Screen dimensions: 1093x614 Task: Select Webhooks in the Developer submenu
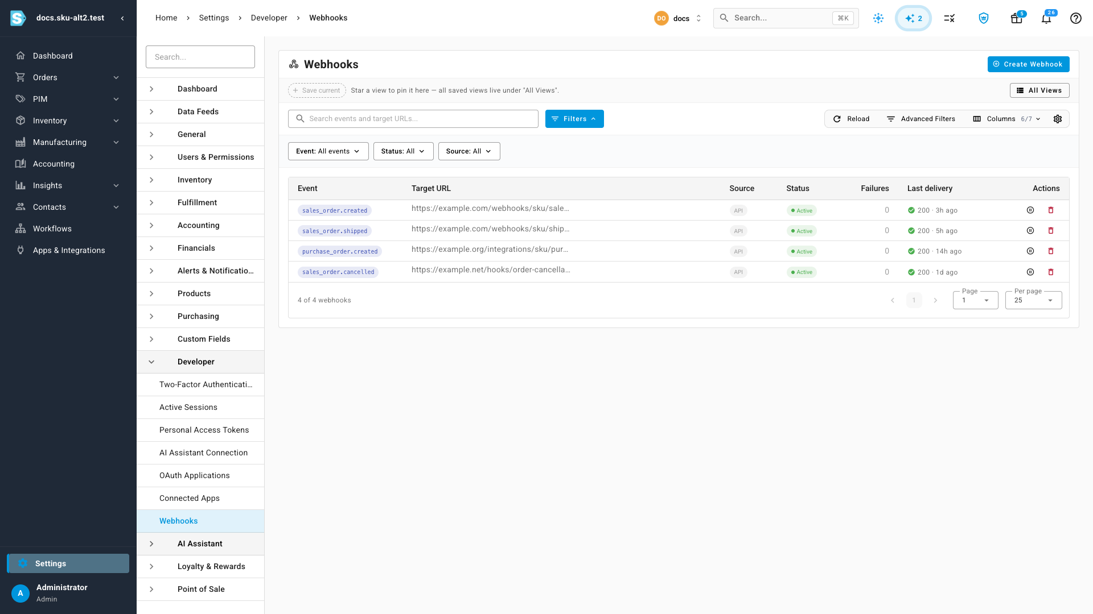click(200, 521)
